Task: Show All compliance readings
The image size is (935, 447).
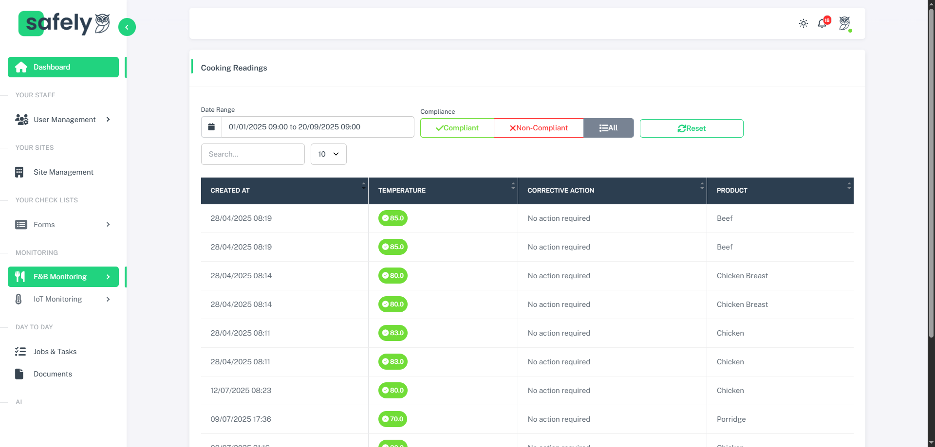Action: pyautogui.click(x=608, y=128)
